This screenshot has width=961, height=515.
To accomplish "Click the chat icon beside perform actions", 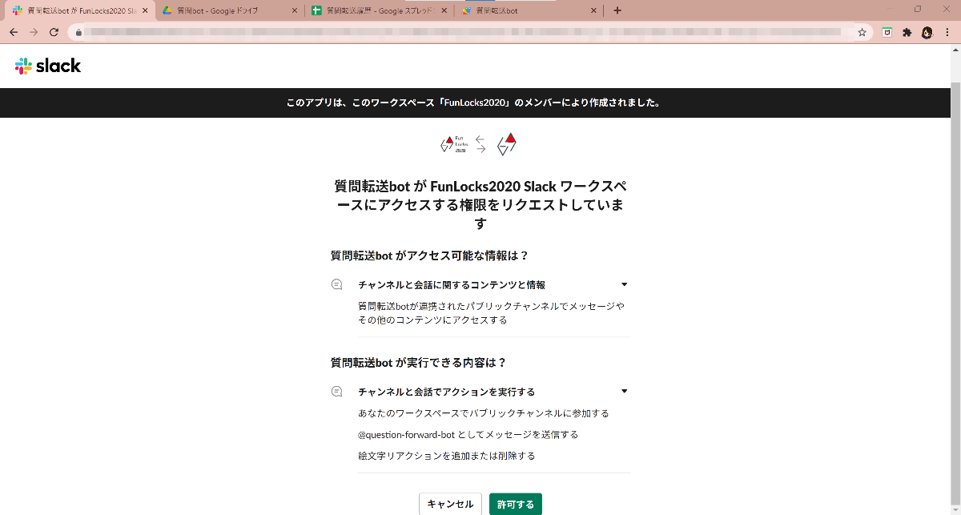I will click(x=337, y=392).
